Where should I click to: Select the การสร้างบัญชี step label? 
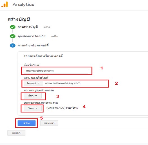[x=28, y=27]
